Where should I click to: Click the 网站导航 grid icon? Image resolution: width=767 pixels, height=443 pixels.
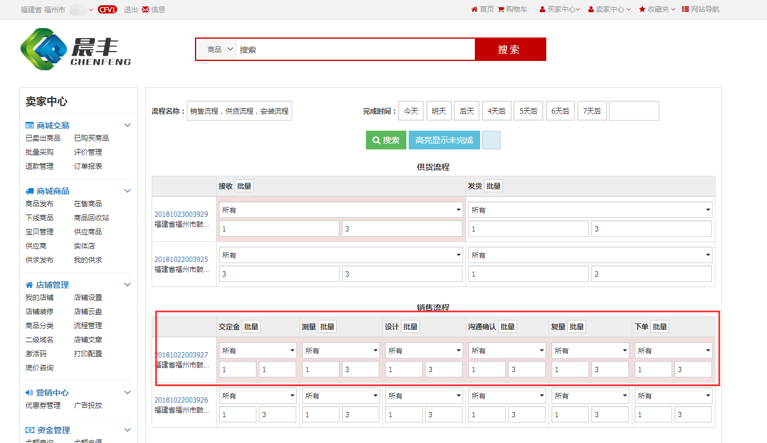click(x=686, y=9)
